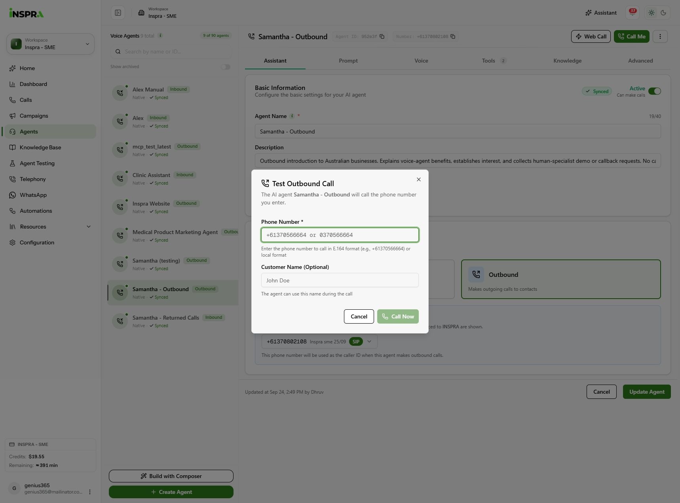Start a Web Call
Viewport: 680px width, 503px height.
tap(591, 36)
